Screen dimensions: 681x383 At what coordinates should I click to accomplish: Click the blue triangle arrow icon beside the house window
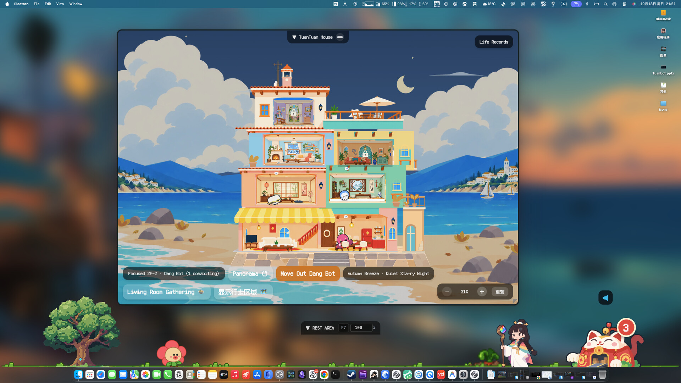tap(605, 298)
